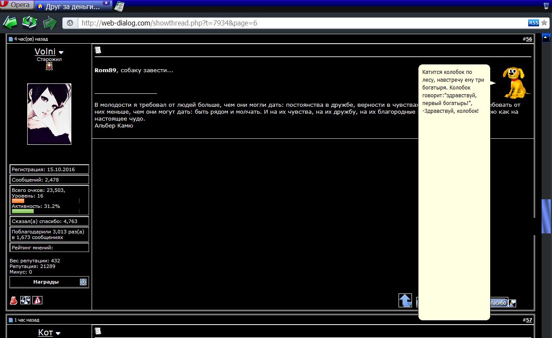Open the new tab notepad icon

click(x=119, y=6)
